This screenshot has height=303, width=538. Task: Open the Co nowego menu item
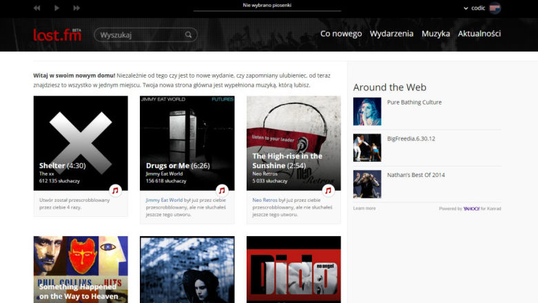click(x=341, y=34)
